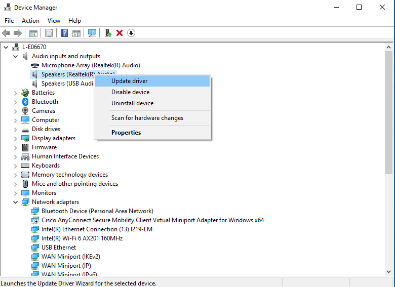Image resolution: width=395 pixels, height=287 pixels.
Task: Choose Properties from context menu
Action: (x=152, y=133)
